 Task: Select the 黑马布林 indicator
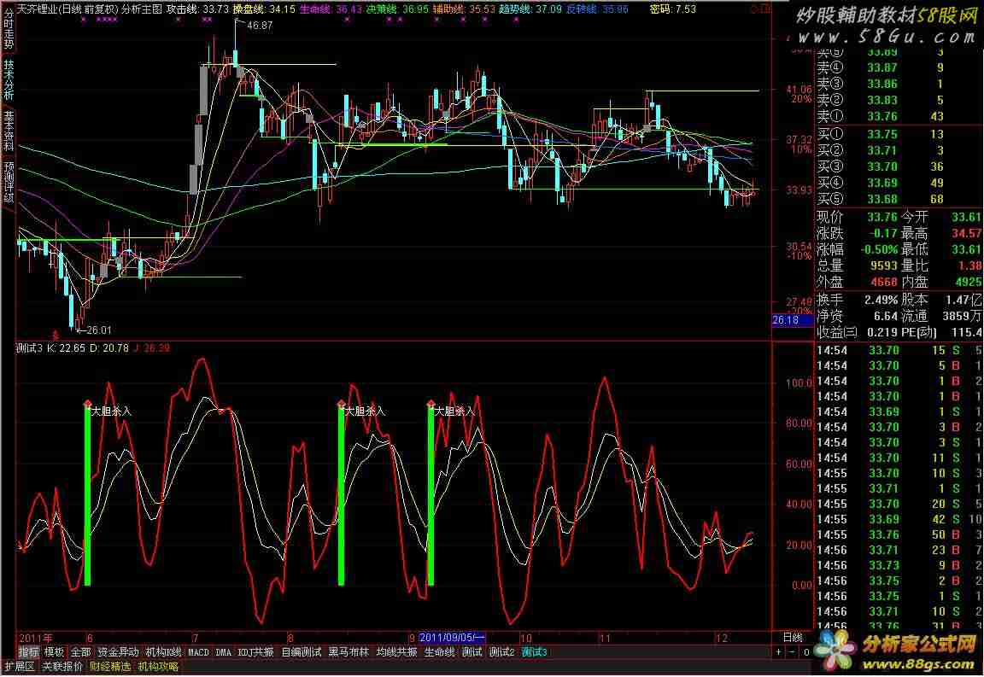348,652
